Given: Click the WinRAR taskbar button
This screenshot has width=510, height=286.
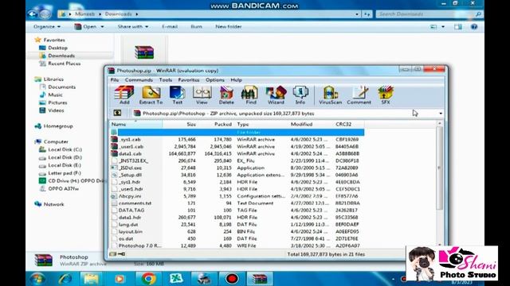Looking at the screenshot, I should [259, 279].
